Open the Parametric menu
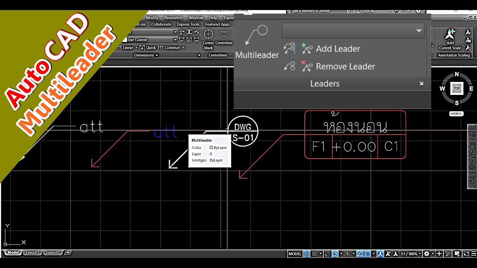The width and height of the screenshot is (477, 268). [x=173, y=18]
